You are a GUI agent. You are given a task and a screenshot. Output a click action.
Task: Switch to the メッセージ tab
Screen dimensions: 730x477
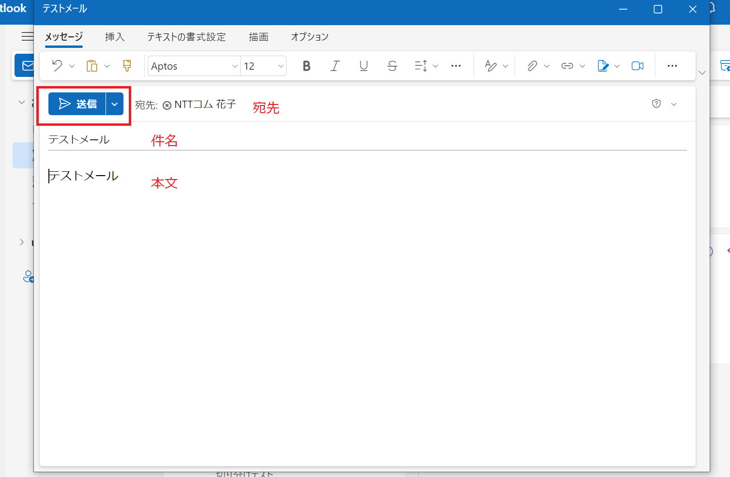(64, 37)
